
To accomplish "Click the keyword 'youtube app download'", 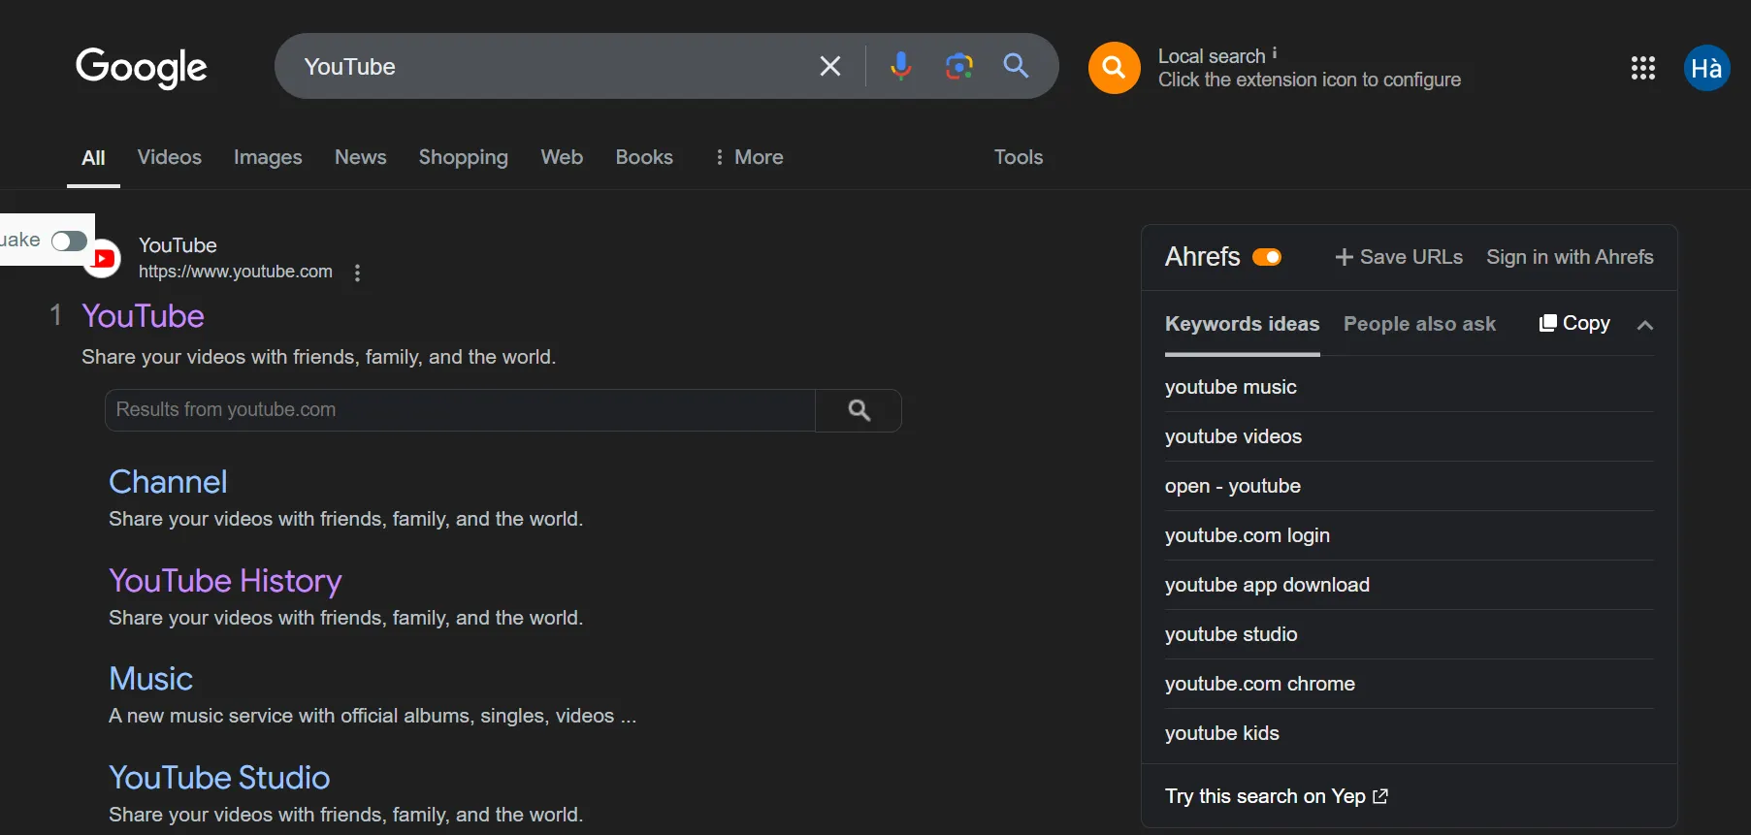I will [x=1267, y=585].
